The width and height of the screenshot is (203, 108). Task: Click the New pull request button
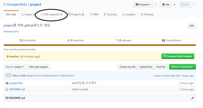tap(39, 67)
